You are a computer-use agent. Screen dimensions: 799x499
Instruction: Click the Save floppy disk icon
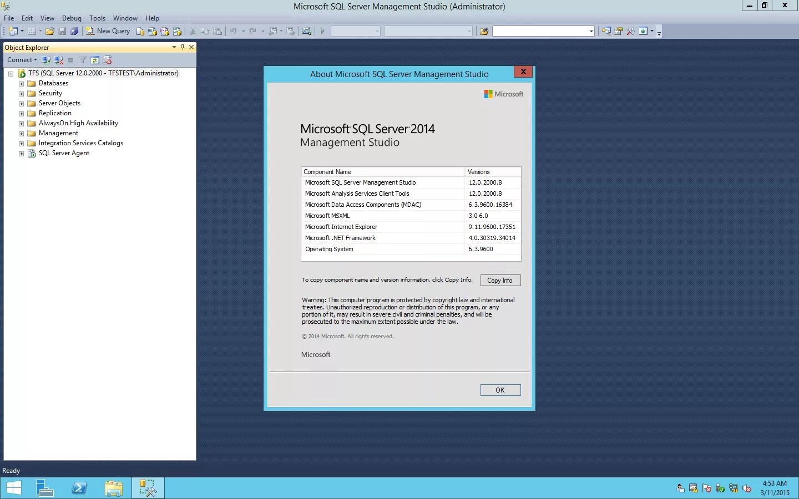point(62,31)
